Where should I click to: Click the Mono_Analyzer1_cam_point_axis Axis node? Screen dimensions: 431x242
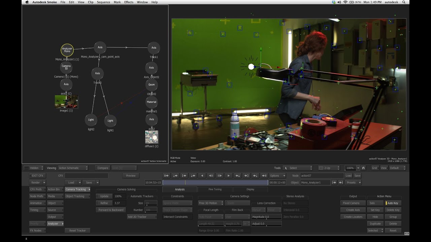coord(100,47)
